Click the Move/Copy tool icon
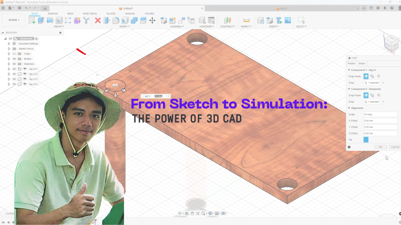This screenshot has width=401, height=225. click(152, 20)
